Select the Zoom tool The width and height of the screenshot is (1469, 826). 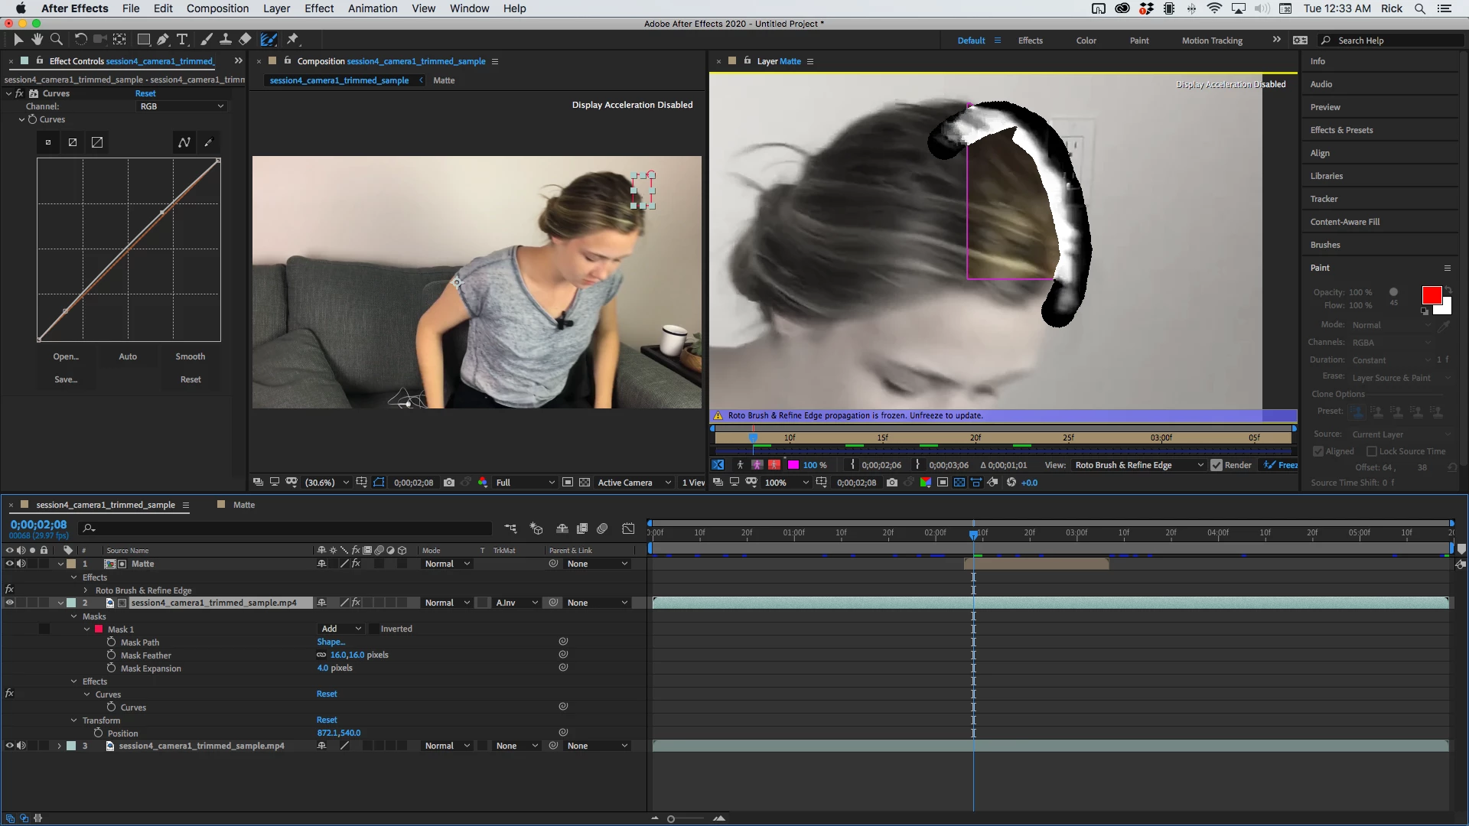(x=56, y=39)
